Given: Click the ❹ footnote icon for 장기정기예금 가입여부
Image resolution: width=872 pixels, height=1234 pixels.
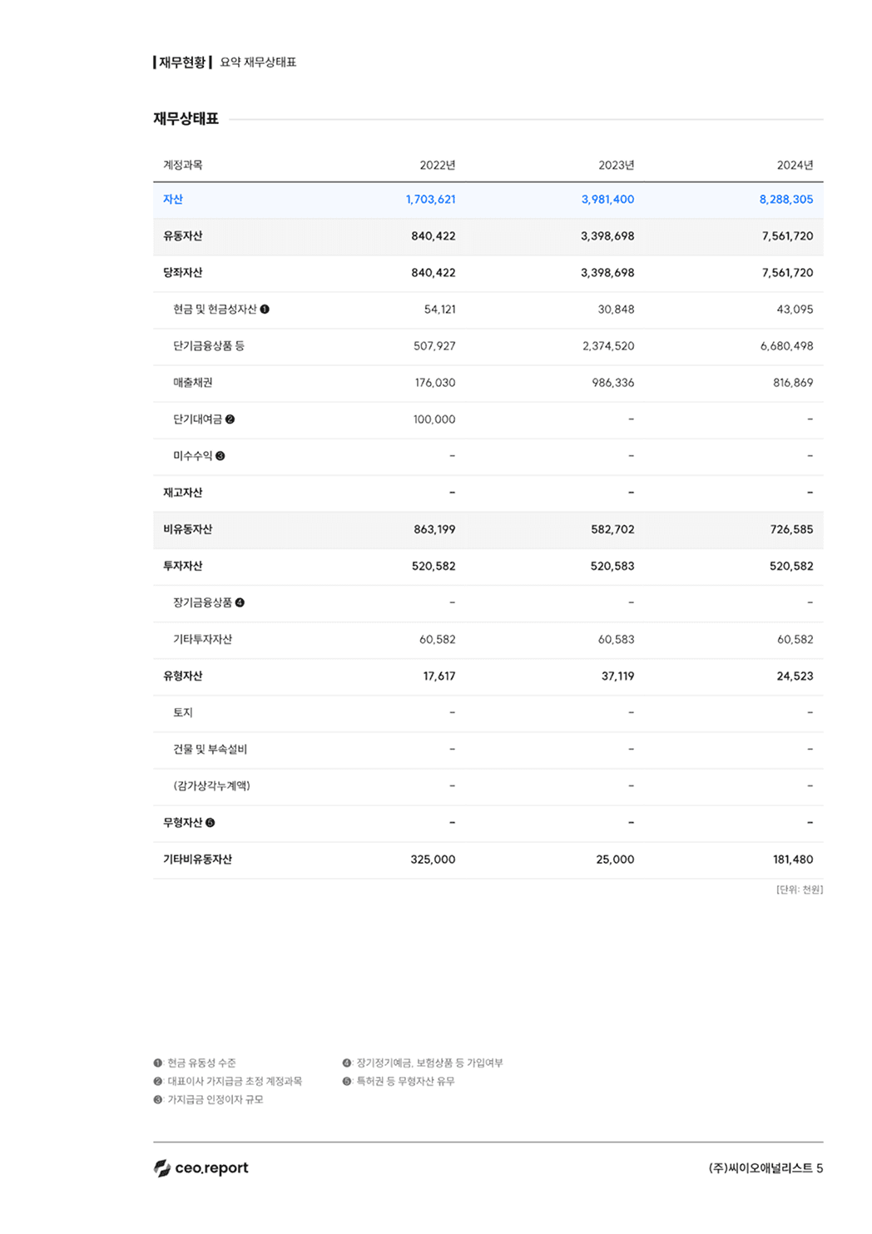Looking at the screenshot, I should tap(346, 1063).
